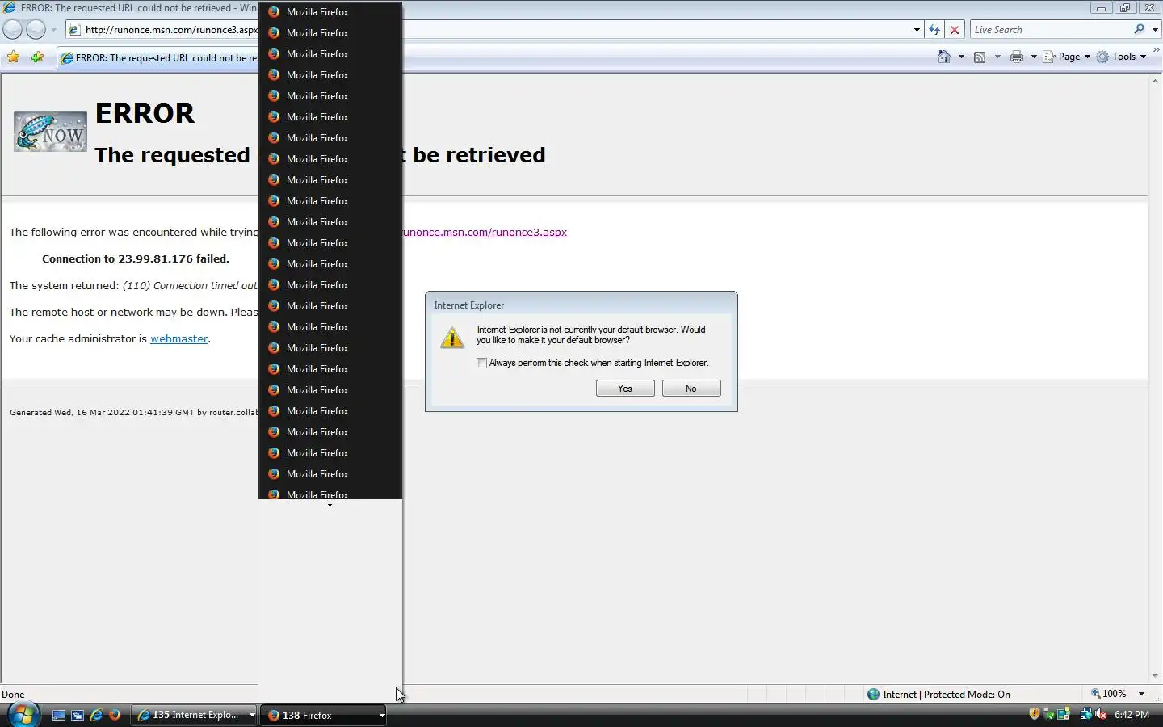Open the zoom level dropdown arrow
Screen dimensions: 1163x727
point(1141,694)
